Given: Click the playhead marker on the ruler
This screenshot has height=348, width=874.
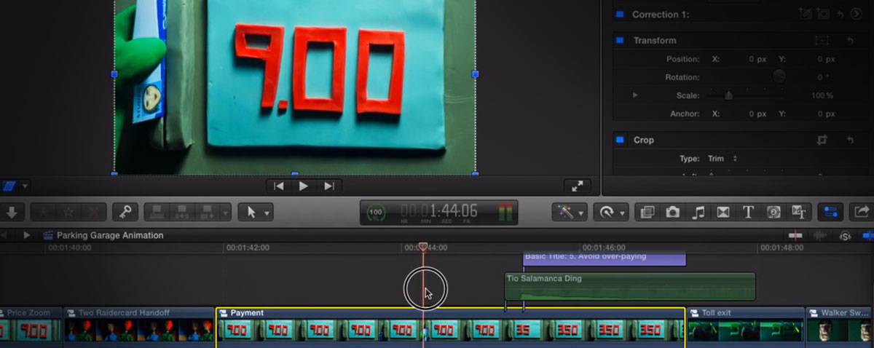Looking at the screenshot, I should (422, 248).
